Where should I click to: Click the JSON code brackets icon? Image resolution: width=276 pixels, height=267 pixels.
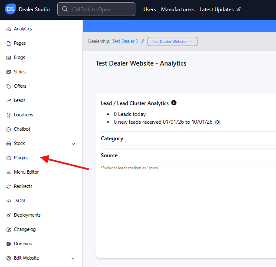[x=9, y=201]
